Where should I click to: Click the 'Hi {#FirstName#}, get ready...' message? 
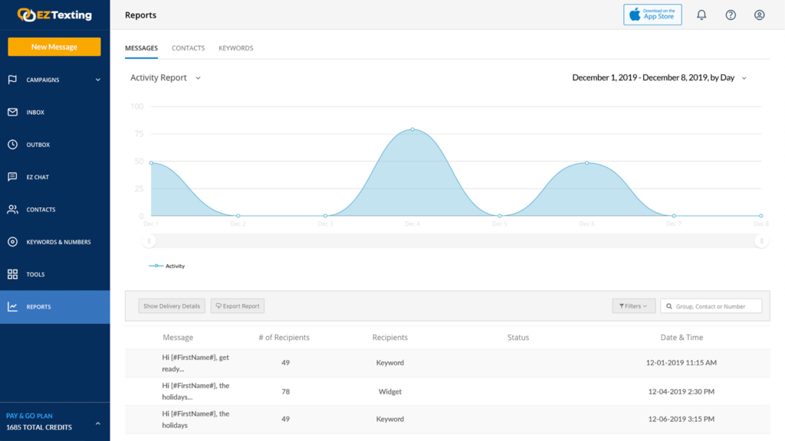pos(195,363)
